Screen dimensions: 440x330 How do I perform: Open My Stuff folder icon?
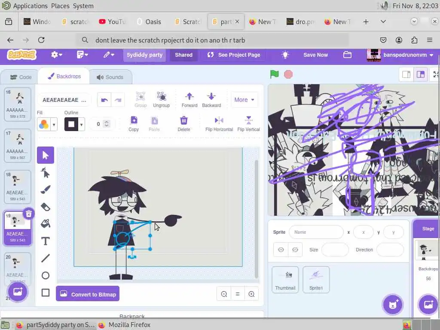pyautogui.click(x=347, y=55)
